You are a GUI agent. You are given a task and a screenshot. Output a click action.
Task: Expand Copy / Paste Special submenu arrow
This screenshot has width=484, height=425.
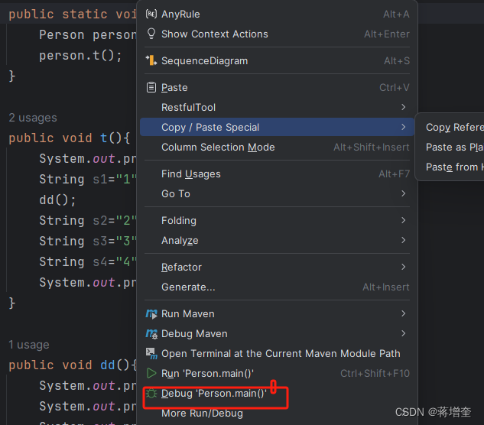click(403, 127)
